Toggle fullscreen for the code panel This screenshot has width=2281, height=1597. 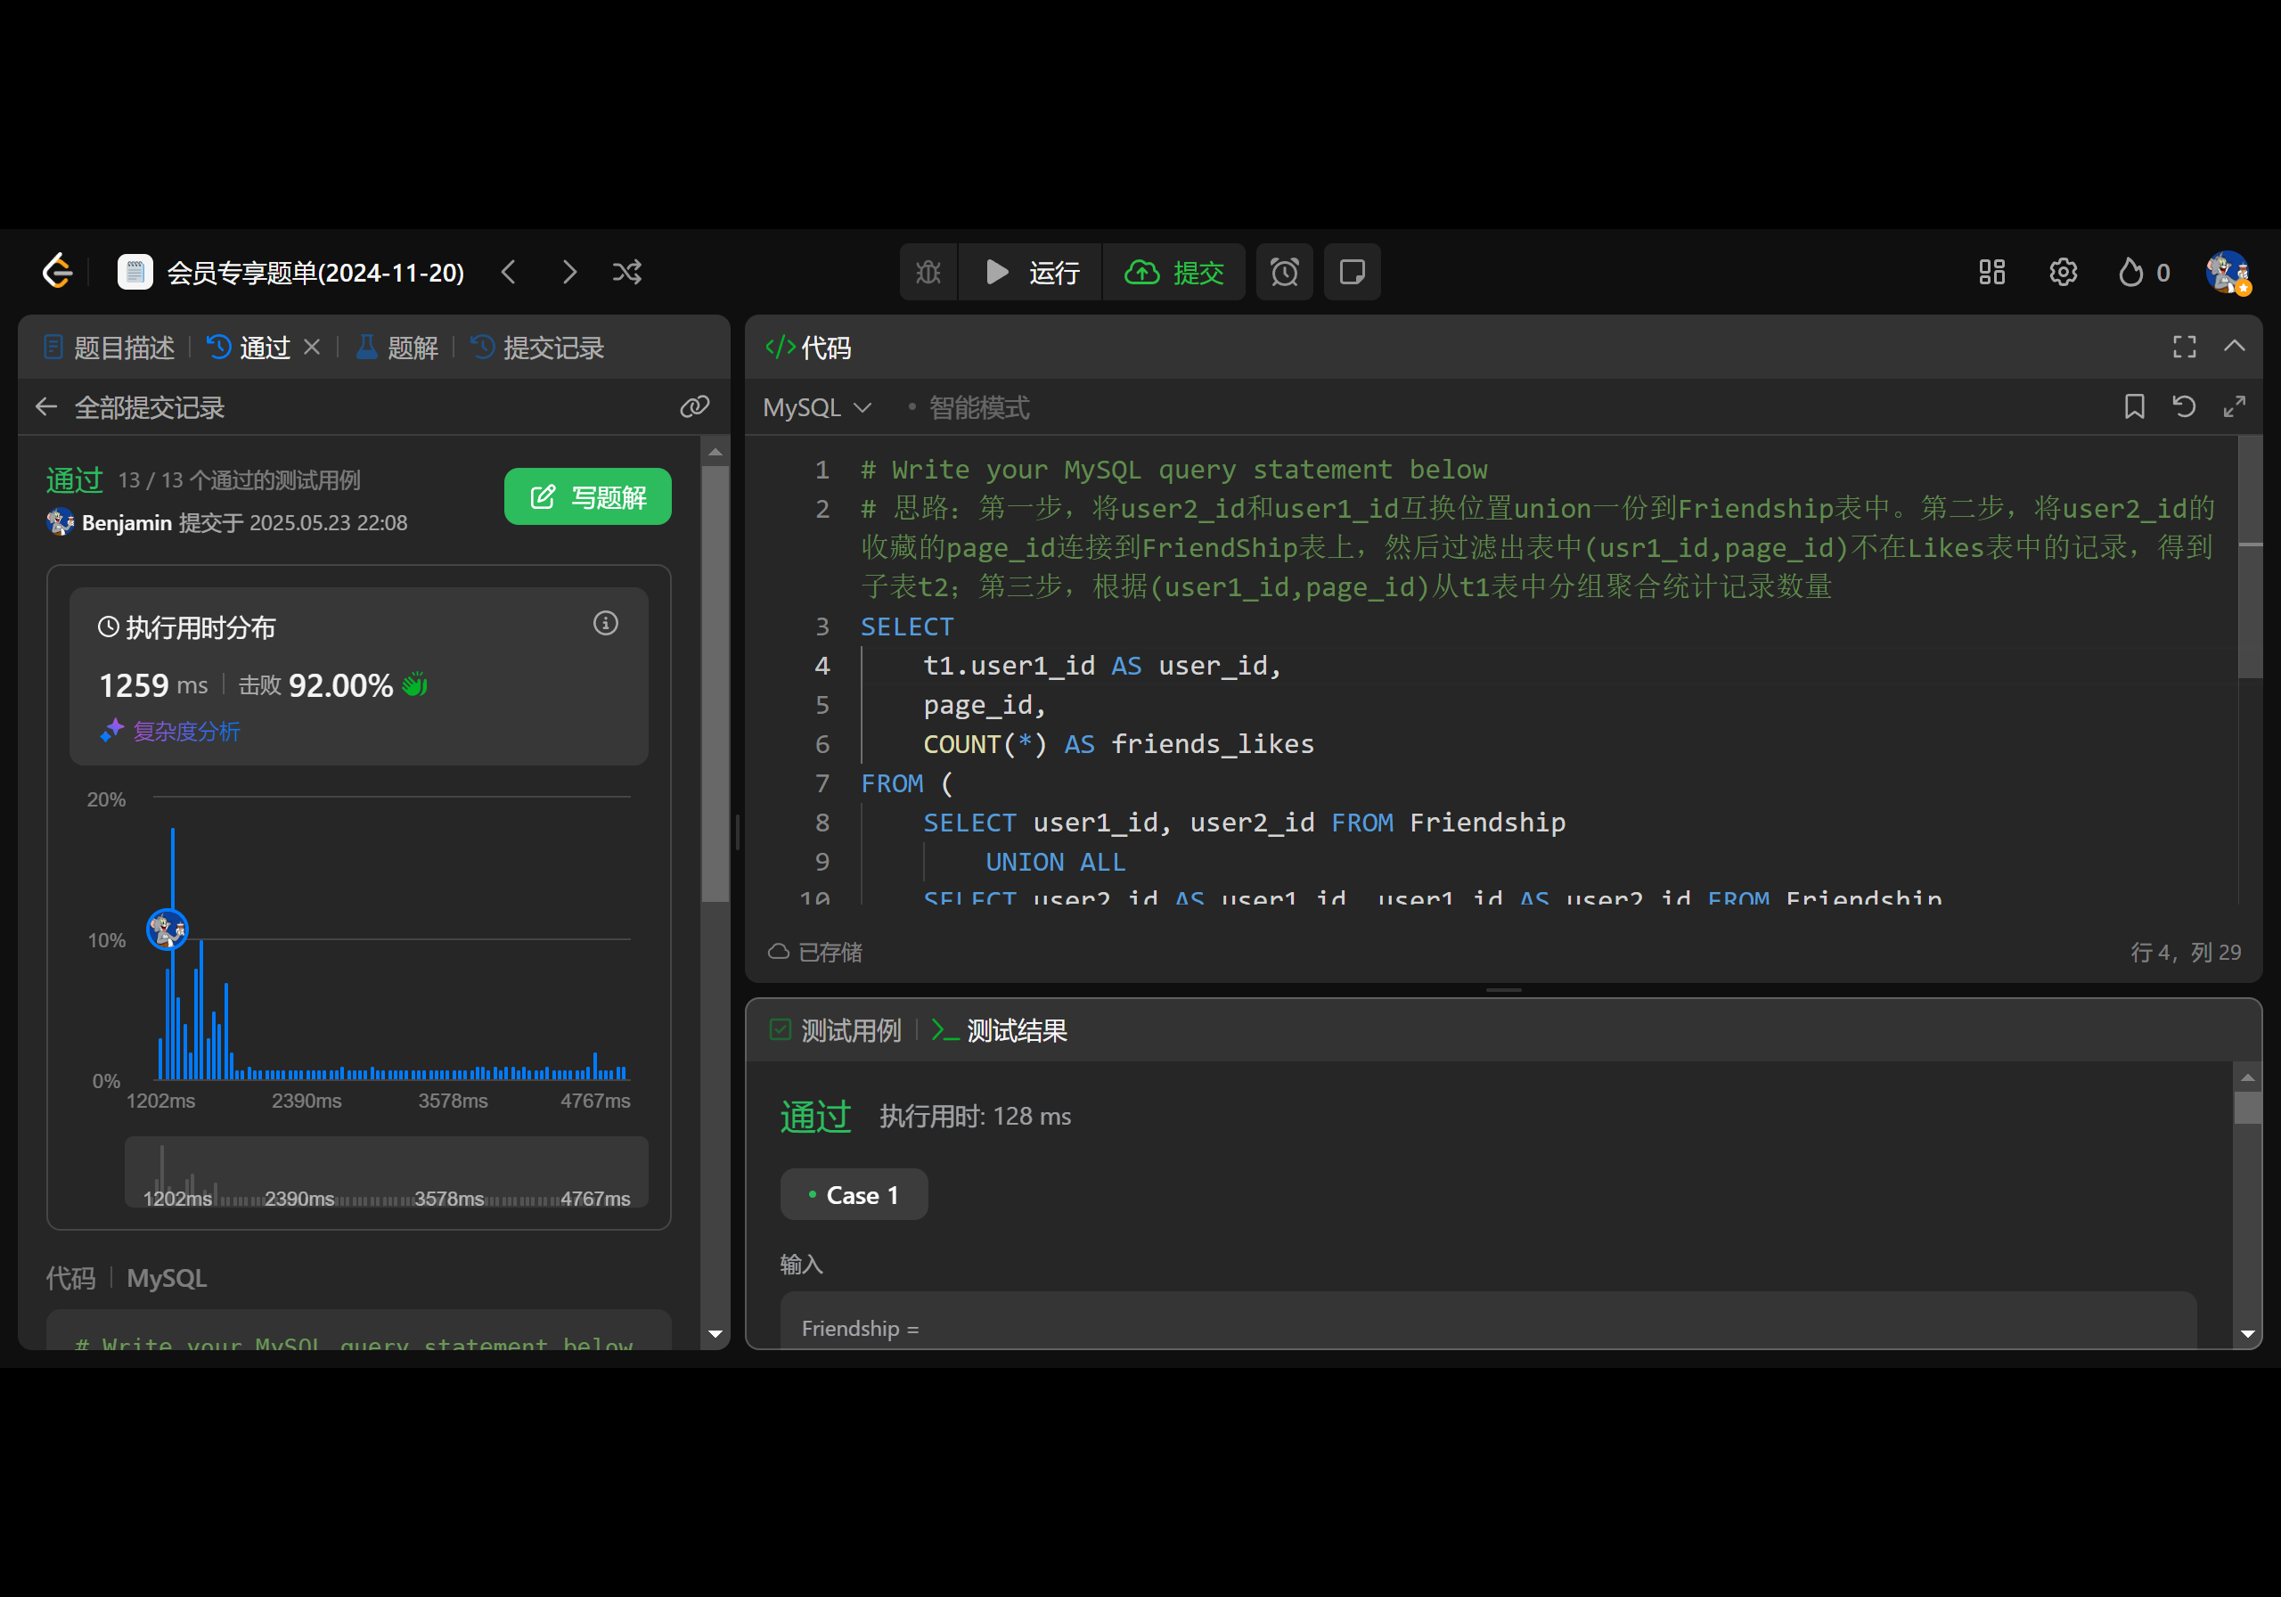tap(2184, 347)
